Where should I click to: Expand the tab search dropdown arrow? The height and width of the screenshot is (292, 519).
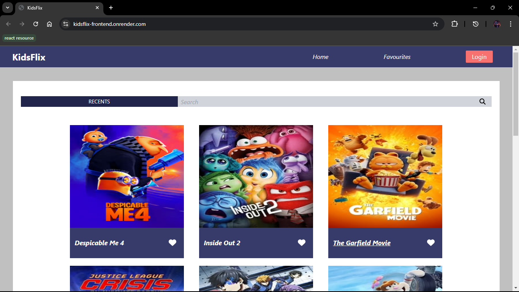click(7, 8)
